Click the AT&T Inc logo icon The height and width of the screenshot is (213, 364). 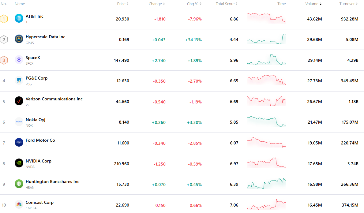pos(19,18)
